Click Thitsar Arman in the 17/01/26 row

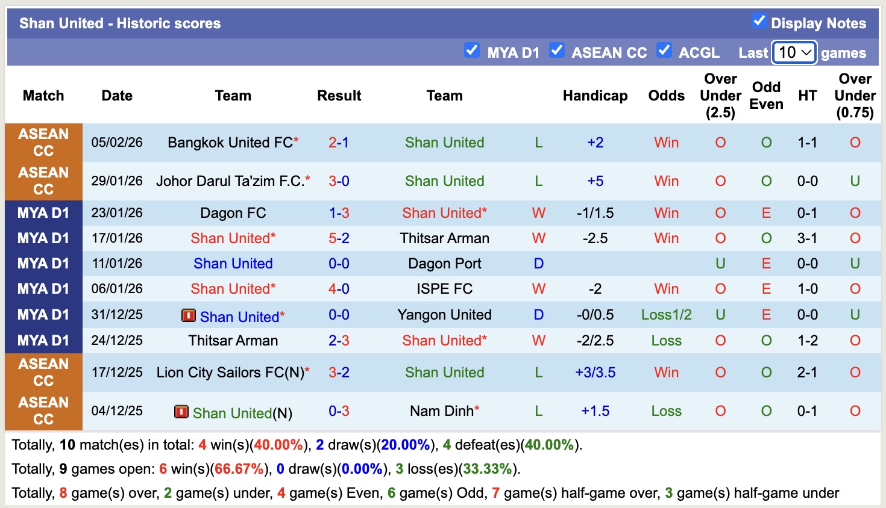(x=444, y=238)
